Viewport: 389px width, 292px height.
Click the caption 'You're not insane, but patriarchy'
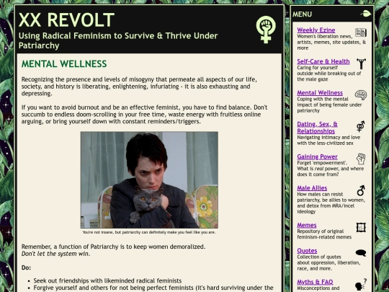pyautogui.click(x=149, y=232)
